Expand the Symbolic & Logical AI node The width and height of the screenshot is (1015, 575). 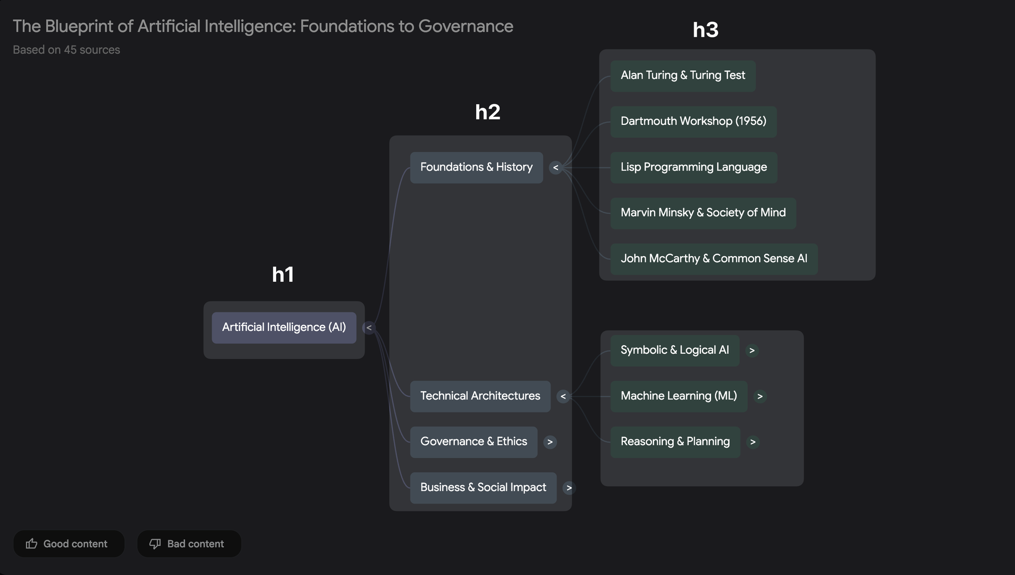(752, 351)
